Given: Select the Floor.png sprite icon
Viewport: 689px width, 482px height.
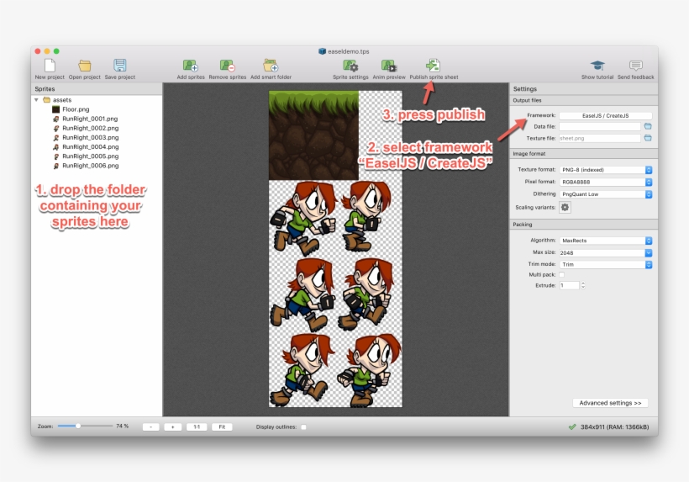Looking at the screenshot, I should click(55, 109).
